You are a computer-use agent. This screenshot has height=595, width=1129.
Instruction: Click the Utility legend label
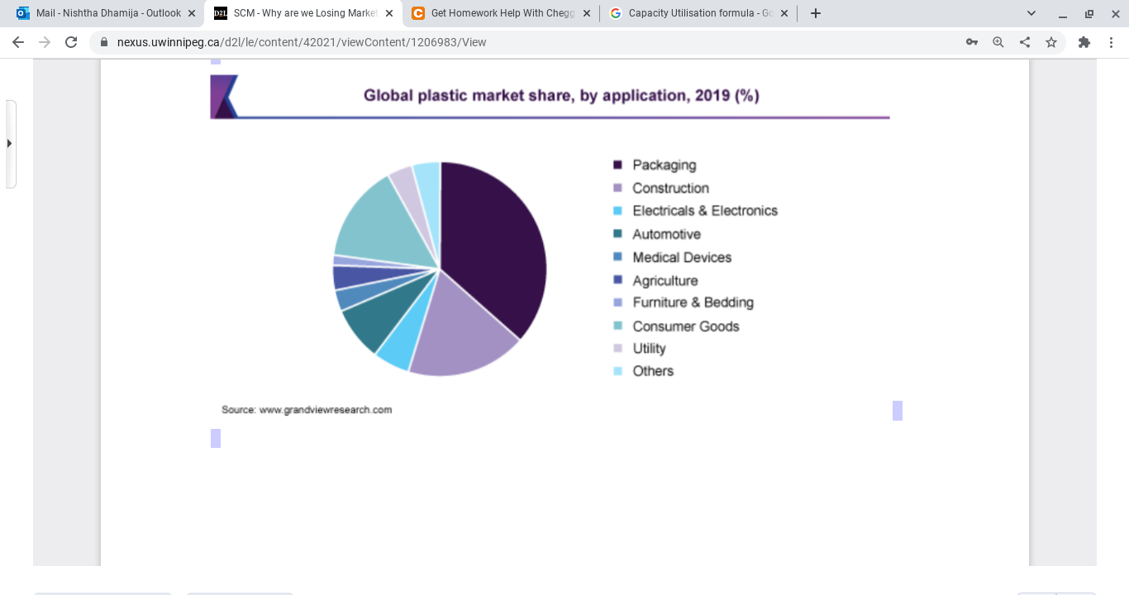coord(649,349)
